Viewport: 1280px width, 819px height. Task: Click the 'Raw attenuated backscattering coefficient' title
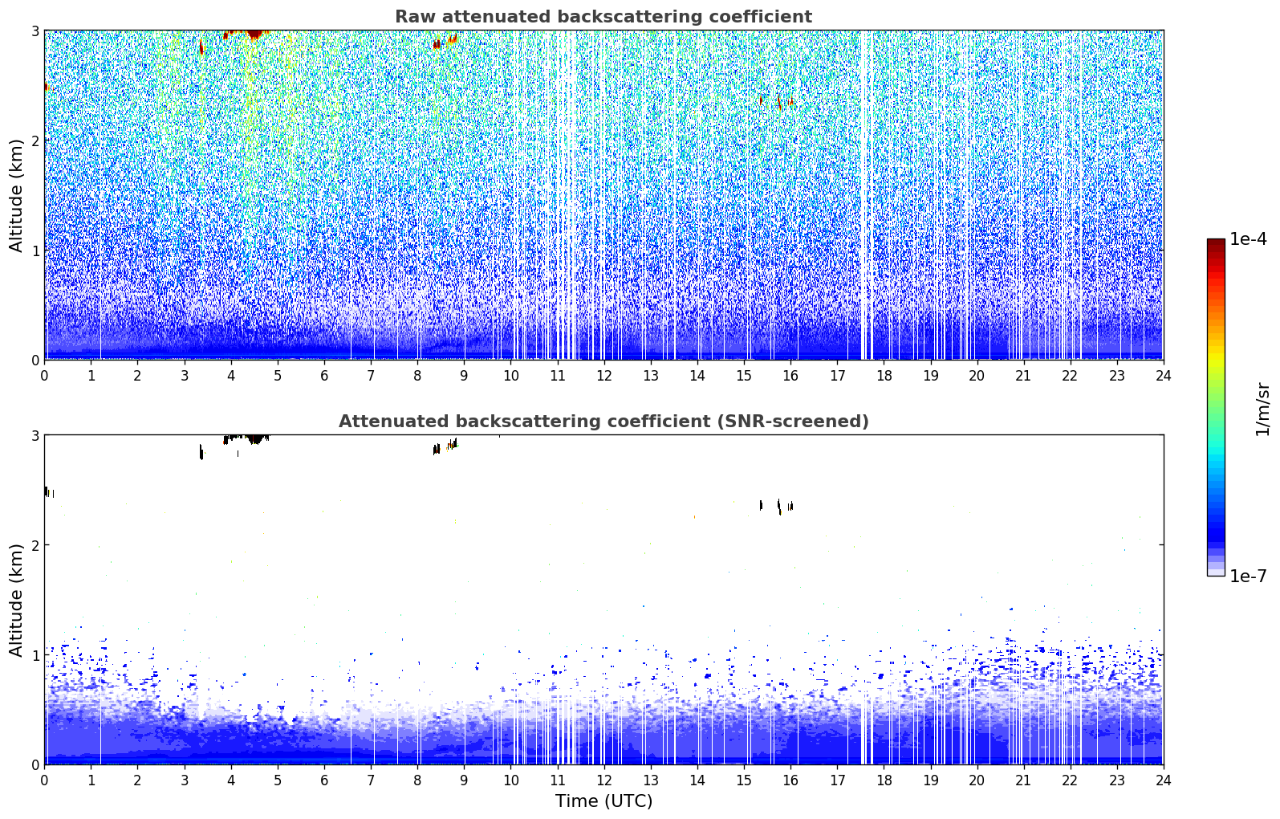(603, 17)
